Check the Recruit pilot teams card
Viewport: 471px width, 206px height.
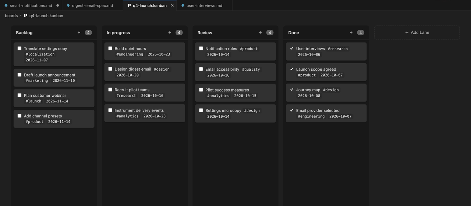110,89
